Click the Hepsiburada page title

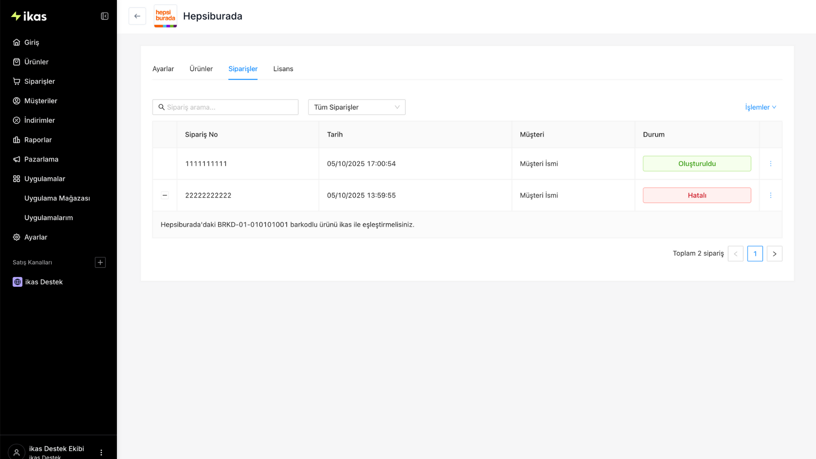coord(212,16)
